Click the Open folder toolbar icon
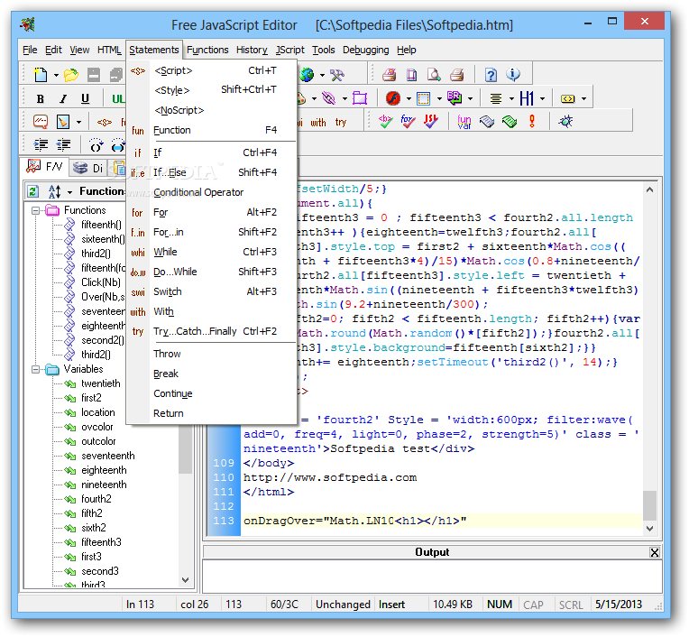This screenshot has height=637, width=689. click(70, 75)
